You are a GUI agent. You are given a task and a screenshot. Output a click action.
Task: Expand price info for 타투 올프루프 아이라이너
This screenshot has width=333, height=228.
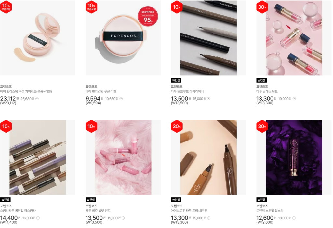coord(209,99)
